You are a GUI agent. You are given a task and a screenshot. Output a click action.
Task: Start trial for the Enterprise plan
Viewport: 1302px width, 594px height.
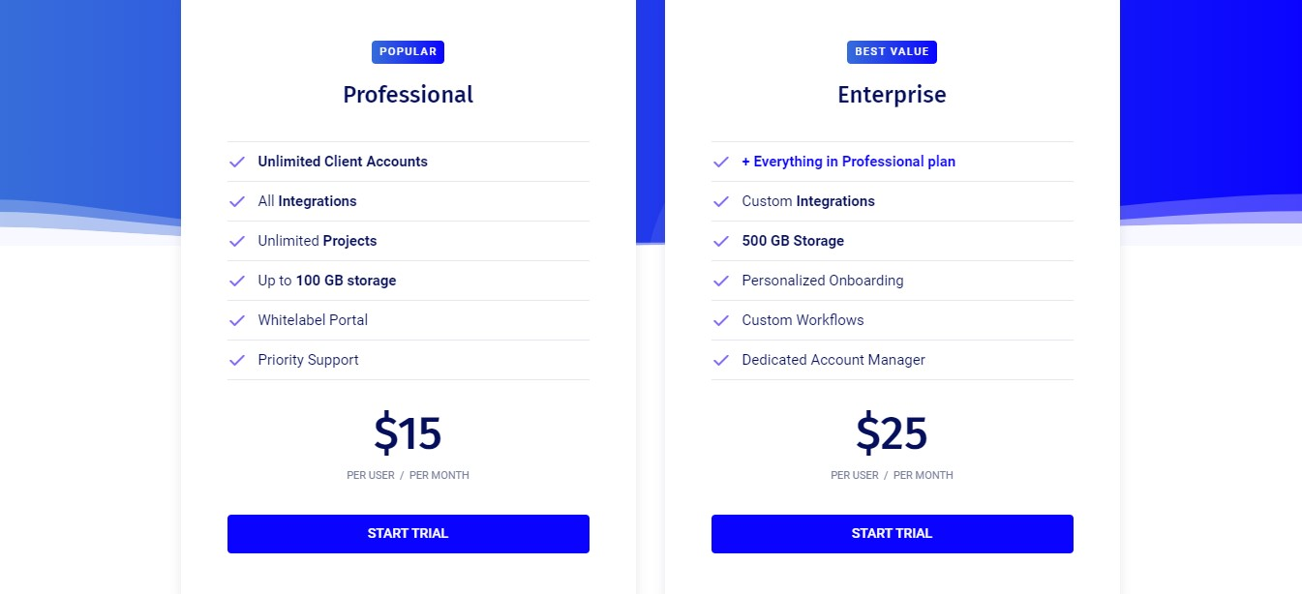point(893,534)
